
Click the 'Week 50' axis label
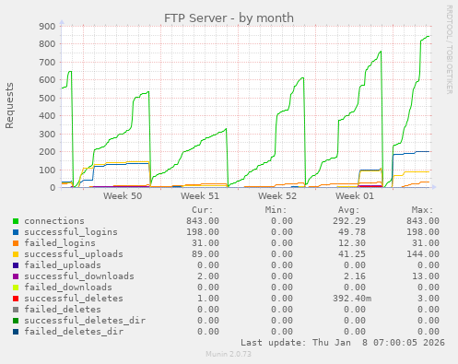pyautogui.click(x=123, y=196)
